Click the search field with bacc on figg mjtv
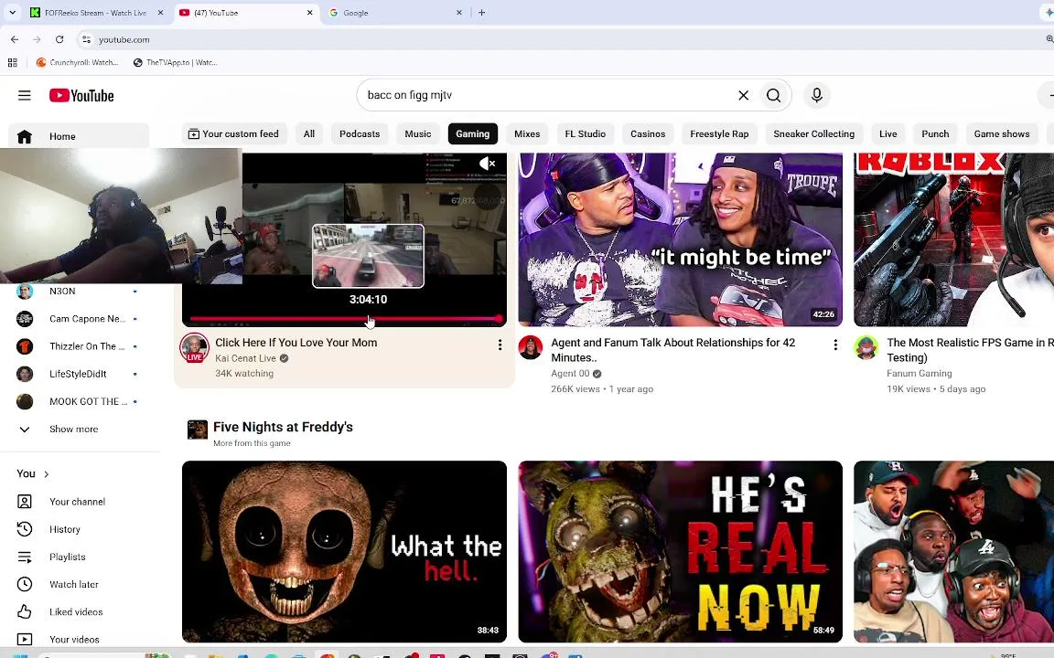 (548, 95)
